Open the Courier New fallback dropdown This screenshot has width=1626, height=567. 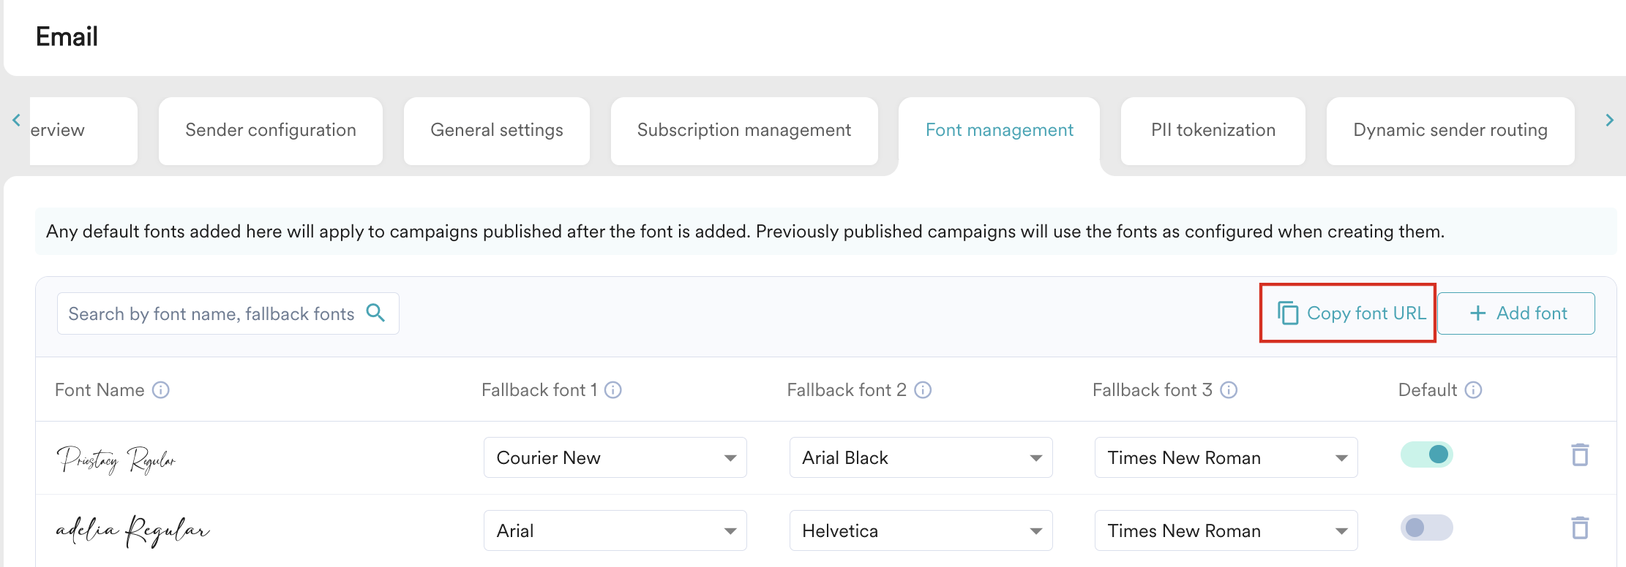tap(615, 458)
